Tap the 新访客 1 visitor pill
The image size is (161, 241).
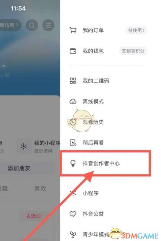(x=10, y=25)
